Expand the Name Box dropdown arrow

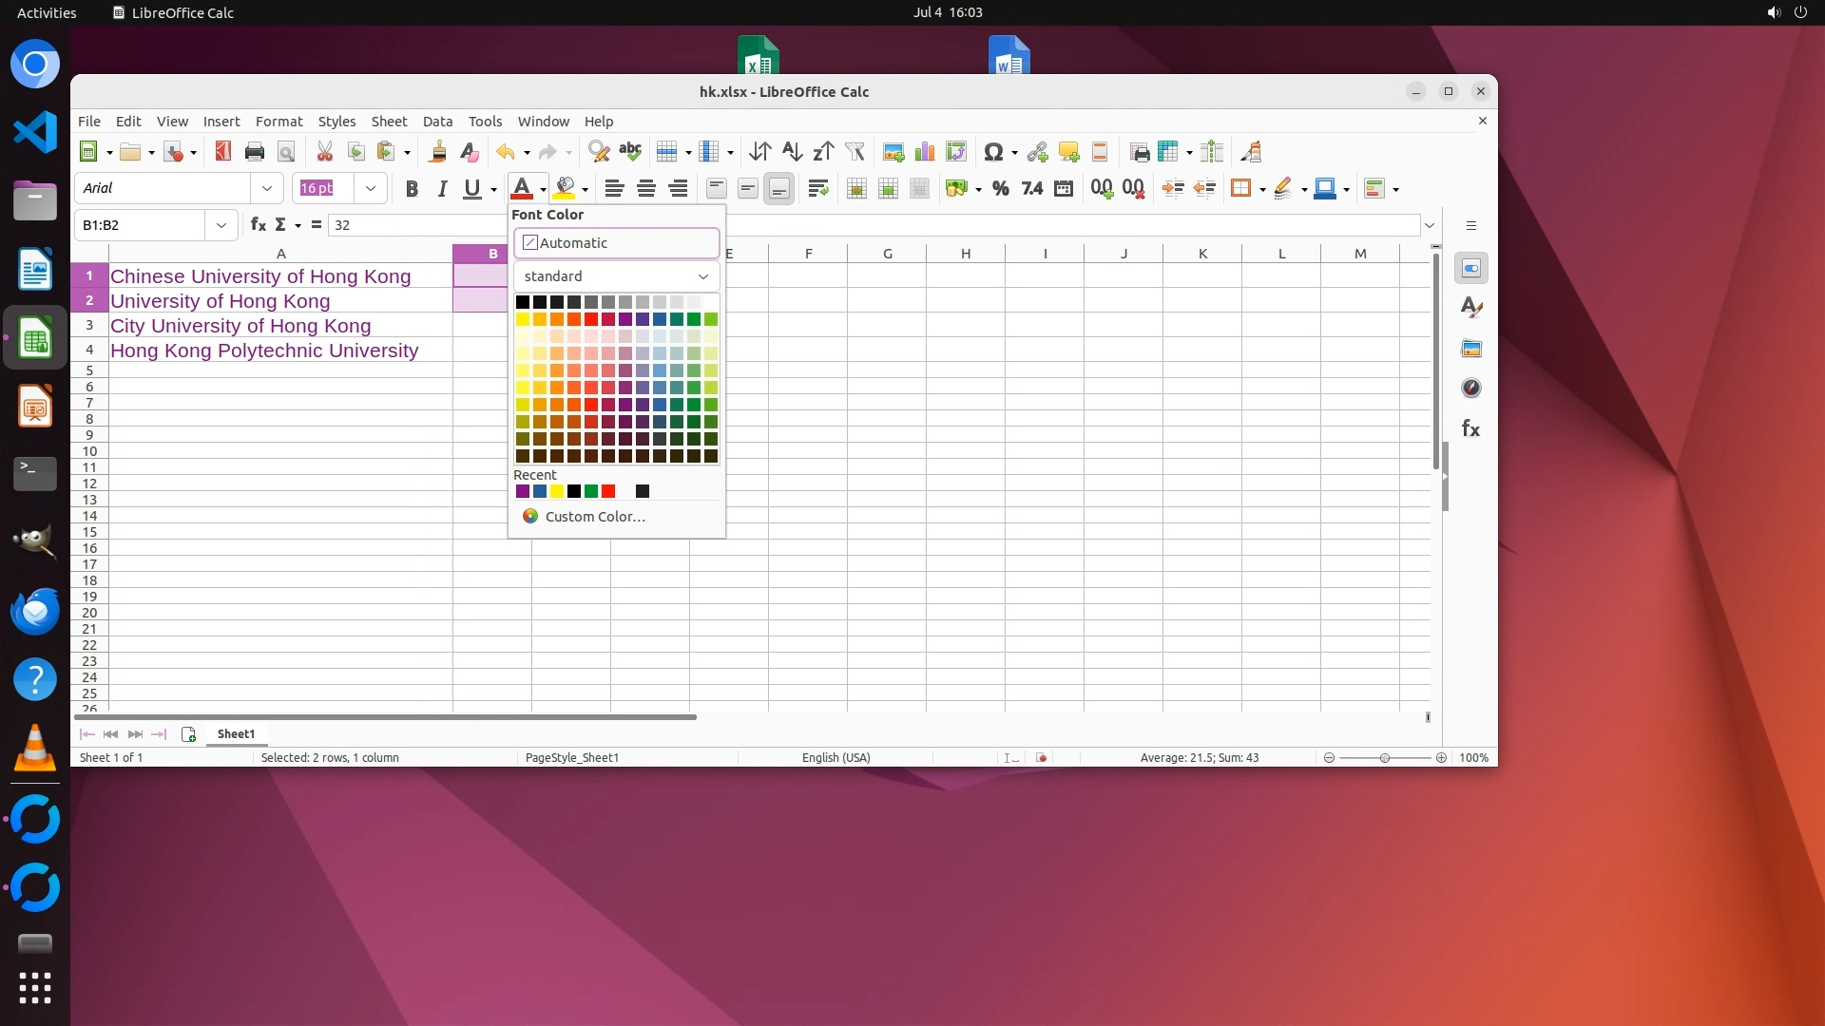(x=221, y=225)
